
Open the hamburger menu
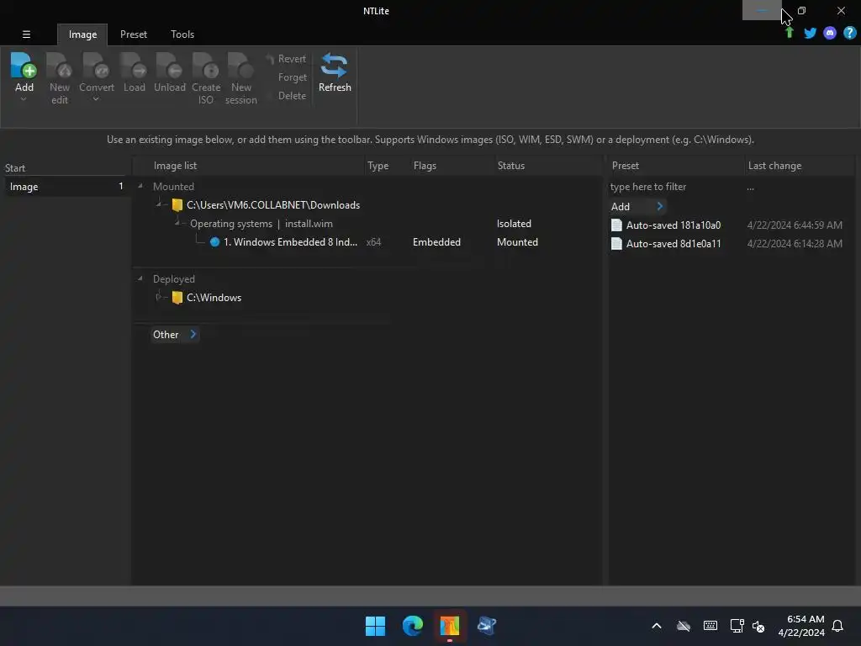pos(26,34)
